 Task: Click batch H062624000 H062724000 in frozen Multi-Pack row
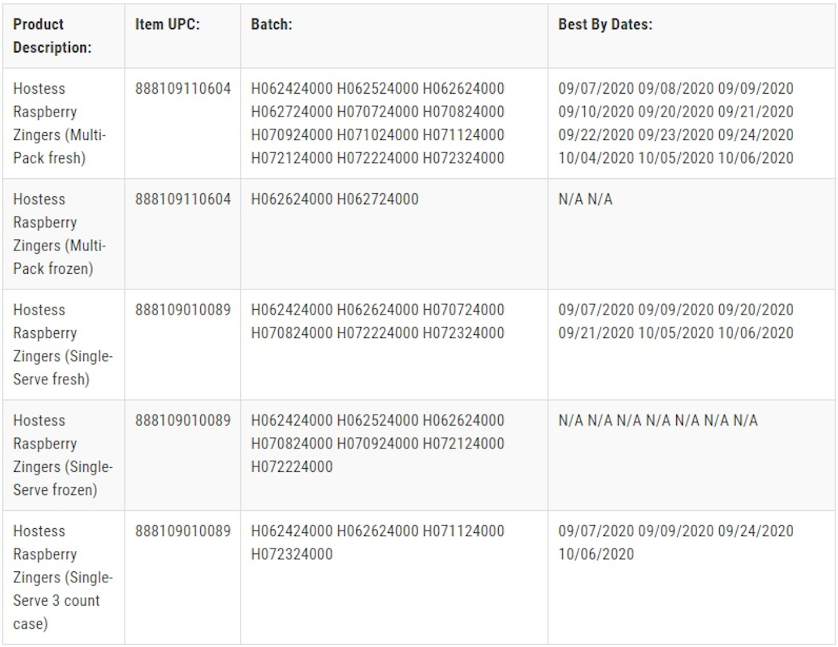335,199
